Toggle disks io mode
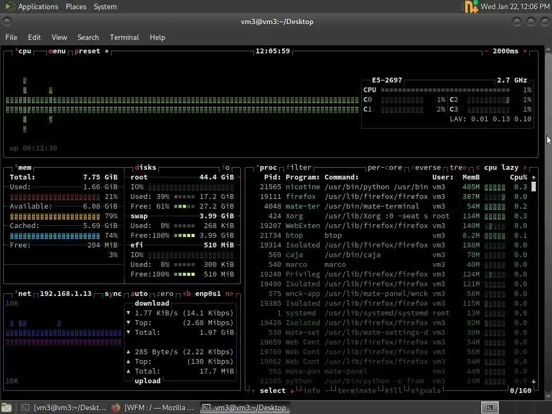The width and height of the screenshot is (552, 414). 226,168
